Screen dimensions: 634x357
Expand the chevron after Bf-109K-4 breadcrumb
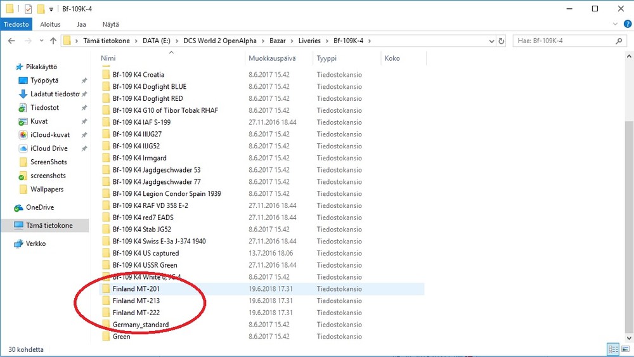(x=370, y=41)
